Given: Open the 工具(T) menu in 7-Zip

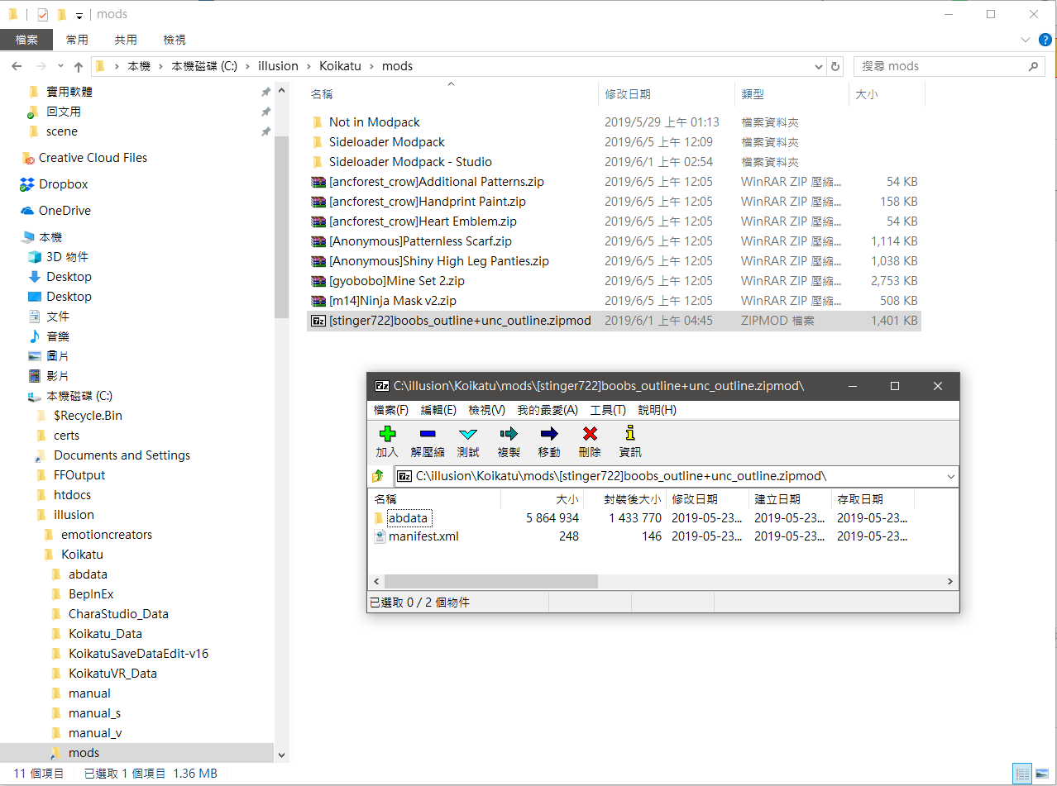Looking at the screenshot, I should [607, 410].
